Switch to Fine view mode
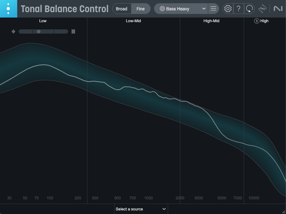The height and width of the screenshot is (214, 286). pos(140,9)
